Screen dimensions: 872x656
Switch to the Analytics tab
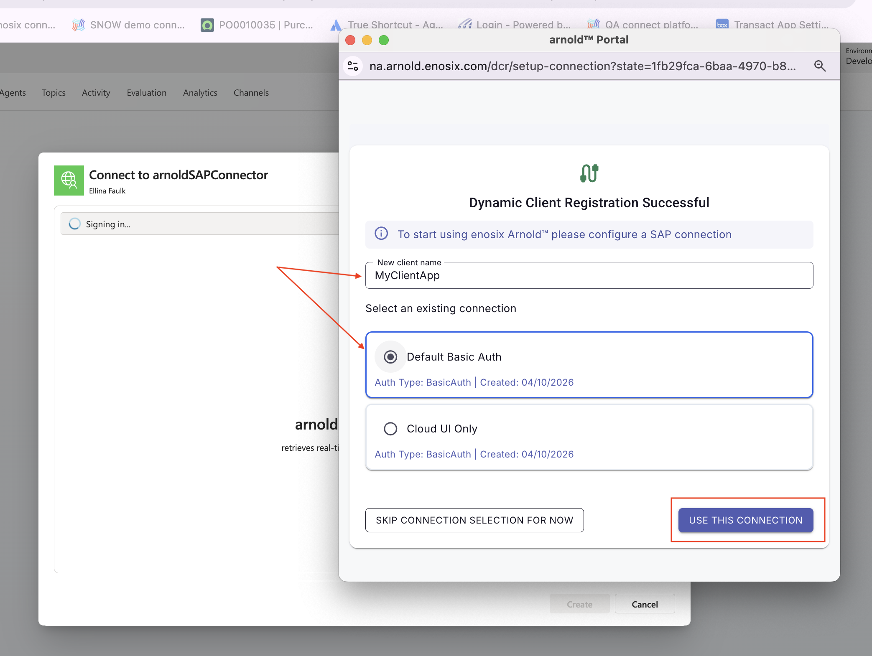(200, 93)
